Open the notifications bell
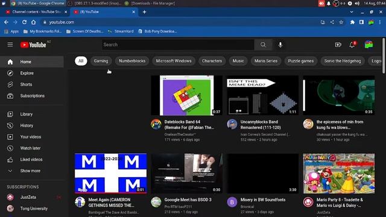Screen dimensions: 386x217 point(352,45)
